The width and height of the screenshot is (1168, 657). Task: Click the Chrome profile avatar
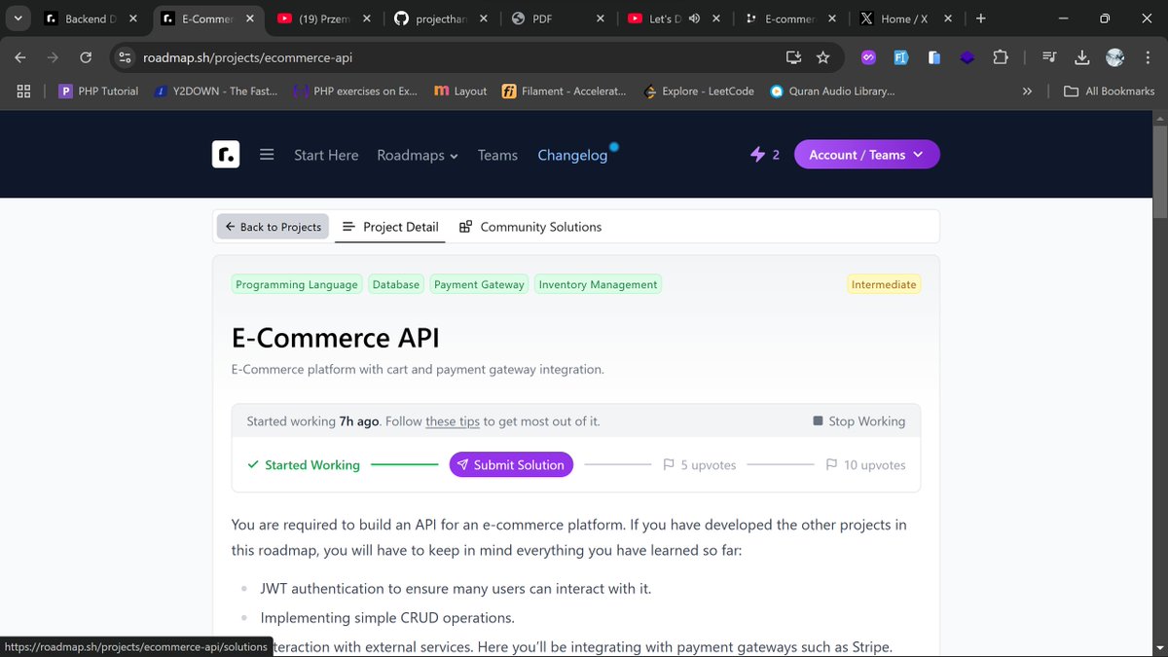(x=1115, y=57)
